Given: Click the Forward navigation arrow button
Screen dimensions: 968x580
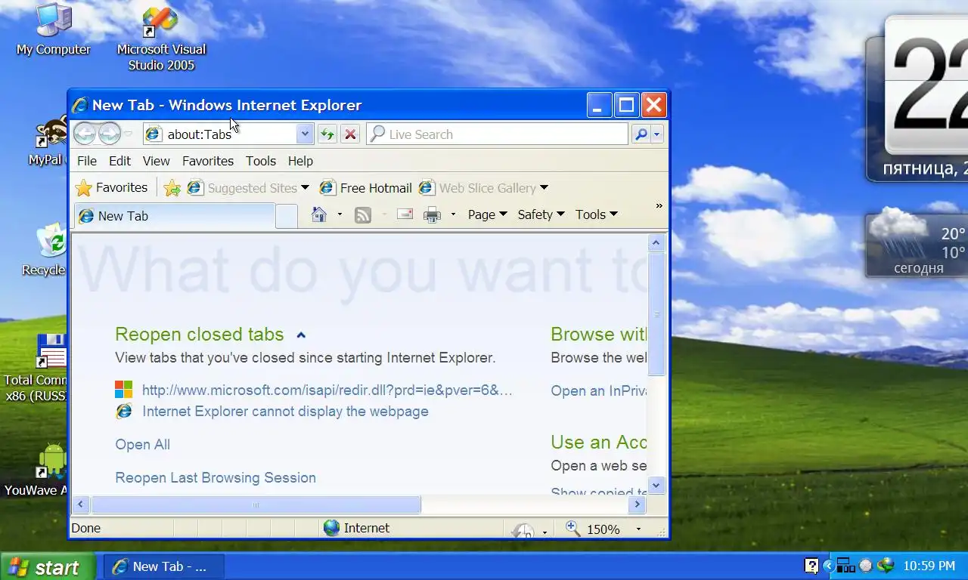Looking at the screenshot, I should point(110,134).
